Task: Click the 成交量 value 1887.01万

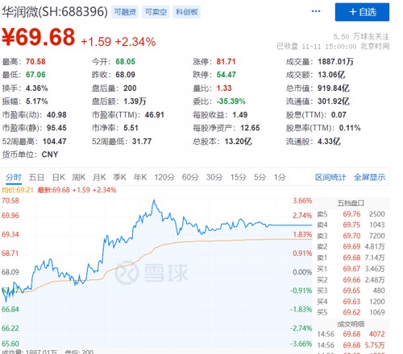Action: [335, 62]
